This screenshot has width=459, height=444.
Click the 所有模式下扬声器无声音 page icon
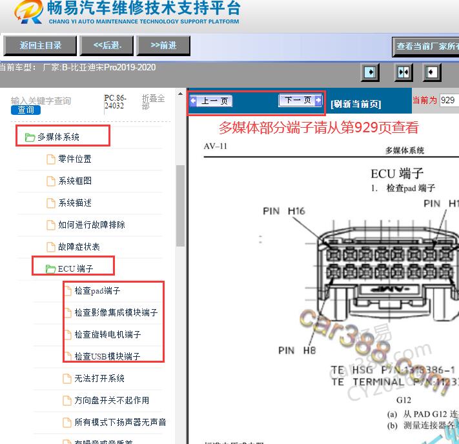67,423
